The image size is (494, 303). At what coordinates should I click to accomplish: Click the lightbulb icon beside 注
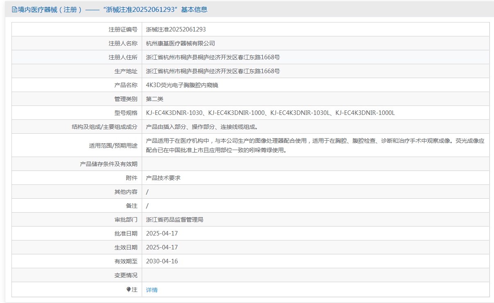(x=129, y=290)
